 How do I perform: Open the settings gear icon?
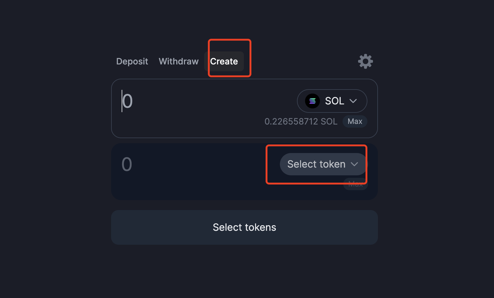pos(365,61)
